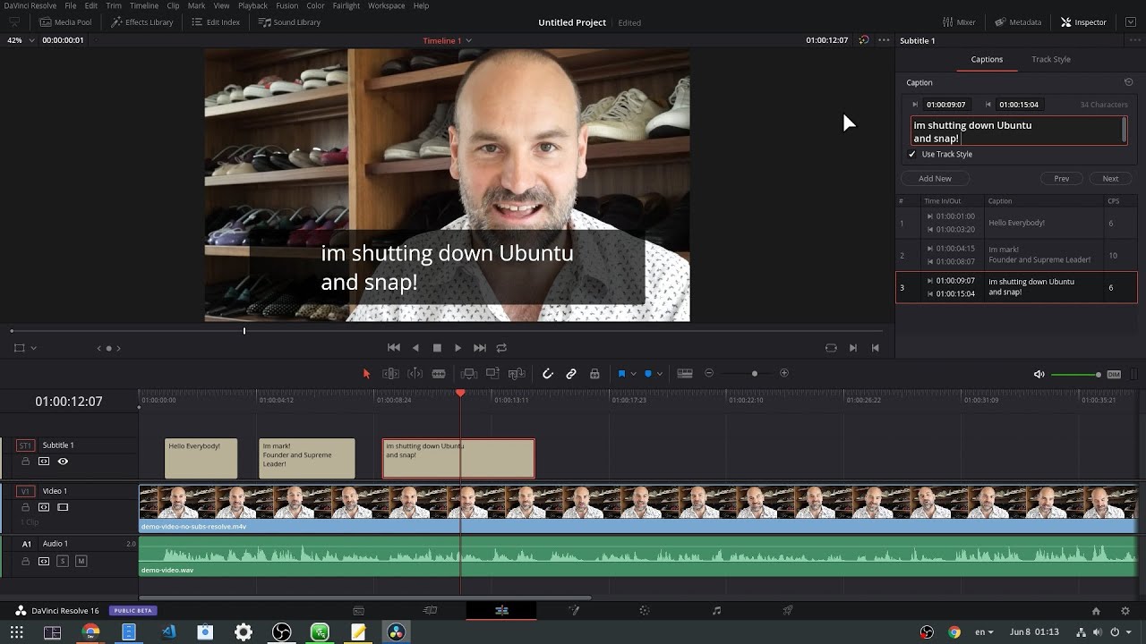Image resolution: width=1146 pixels, height=644 pixels.
Task: Add a blue flag to the clip
Action: pos(621,374)
